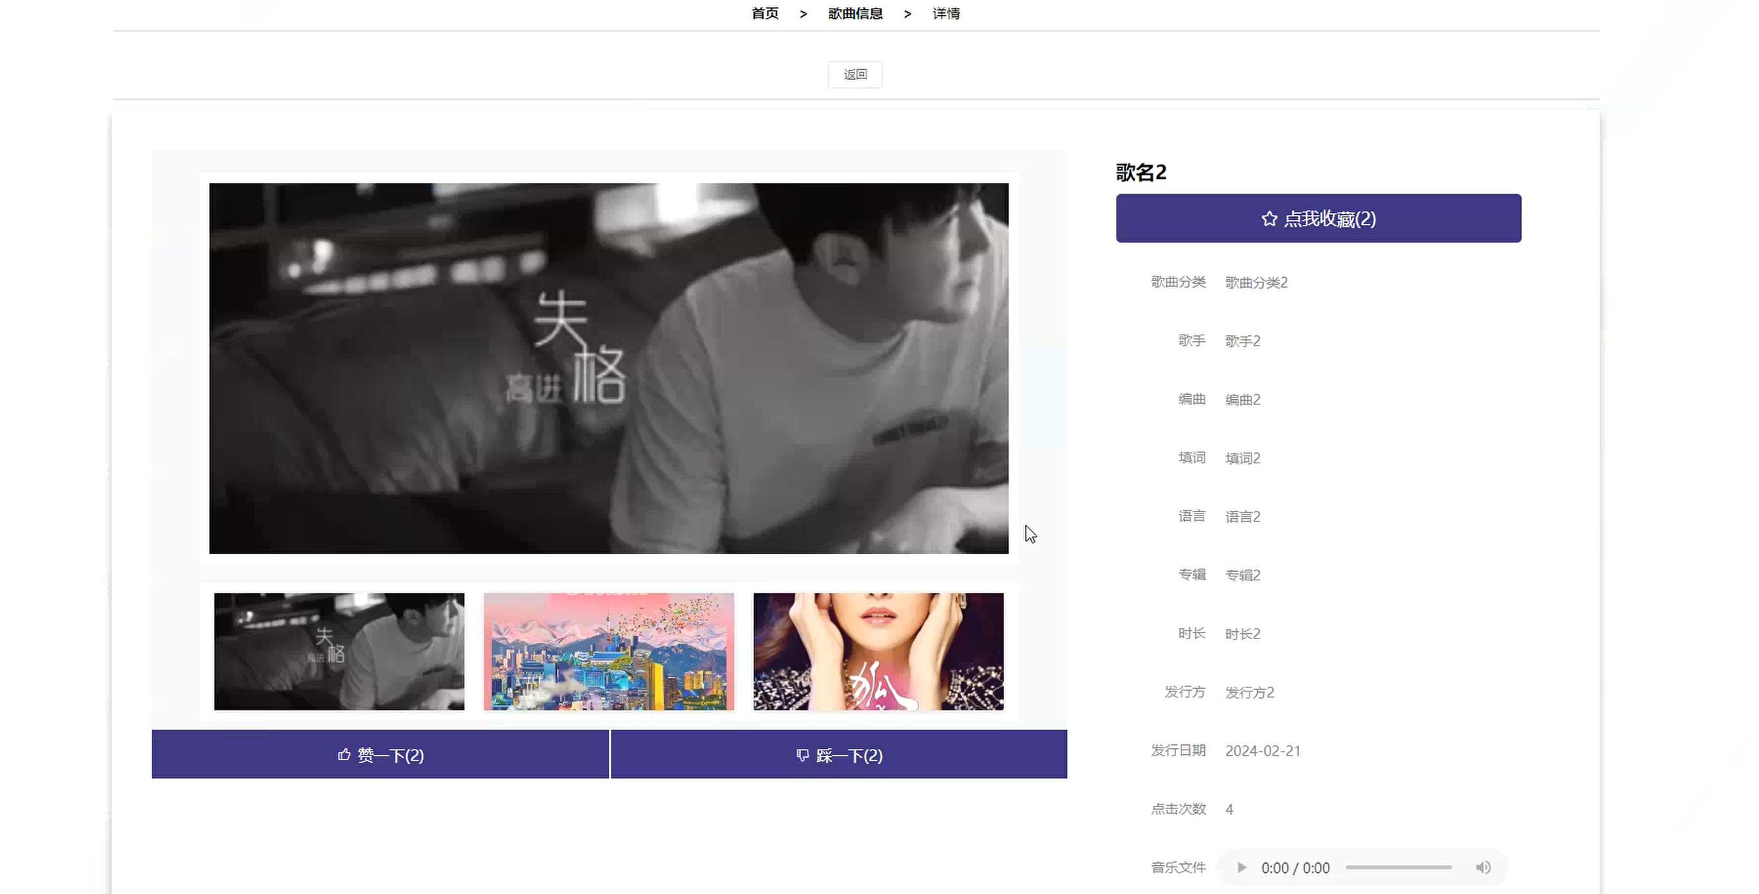The height and width of the screenshot is (894, 1759).
Task: Select the black-and-white 失格 thumbnail
Action: click(x=340, y=652)
